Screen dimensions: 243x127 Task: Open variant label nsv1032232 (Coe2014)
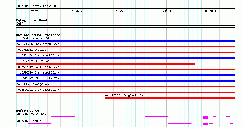[x=33, y=50]
